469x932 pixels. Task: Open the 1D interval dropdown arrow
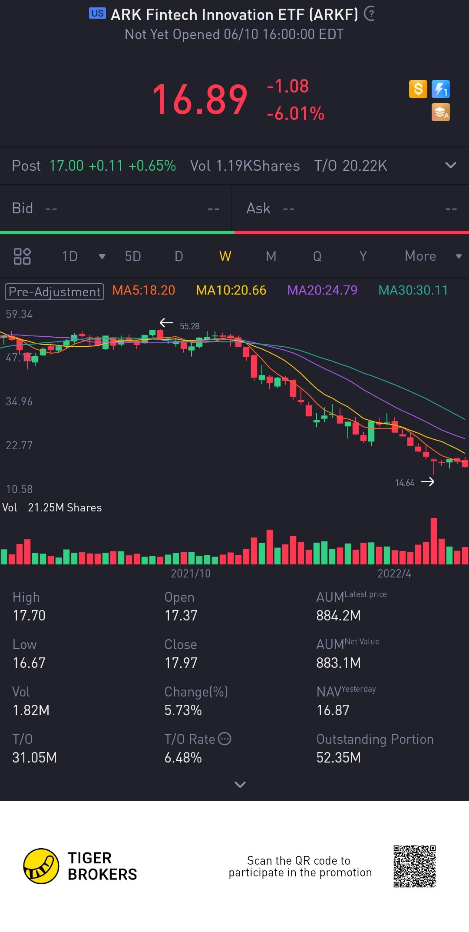point(102,256)
